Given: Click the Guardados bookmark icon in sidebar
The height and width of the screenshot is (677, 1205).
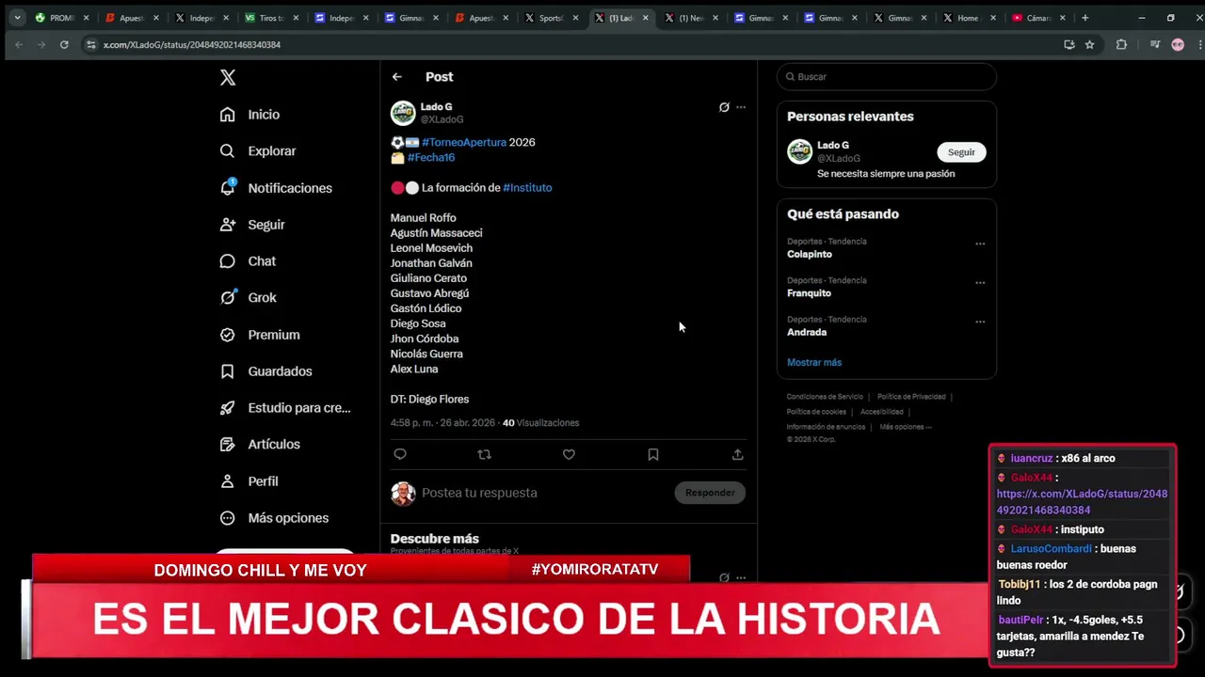Looking at the screenshot, I should click(x=227, y=371).
